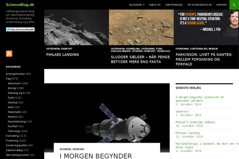
Task: Open recent post Philaes landing
Action: point(188,133)
